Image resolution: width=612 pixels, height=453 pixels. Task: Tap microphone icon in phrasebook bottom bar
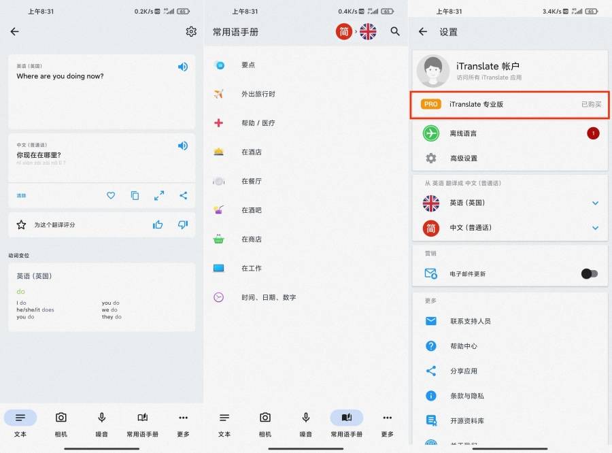coord(306,418)
